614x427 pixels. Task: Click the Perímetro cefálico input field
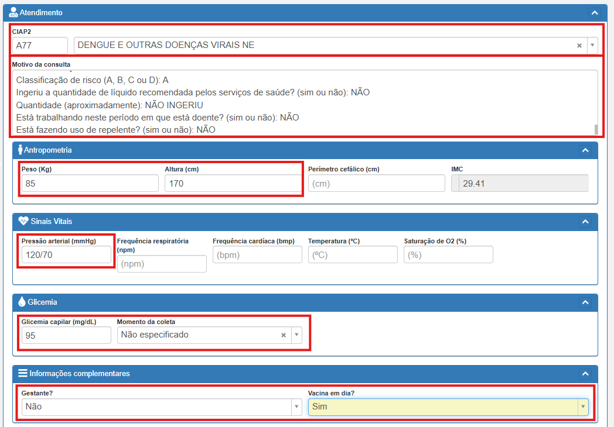[x=376, y=184]
